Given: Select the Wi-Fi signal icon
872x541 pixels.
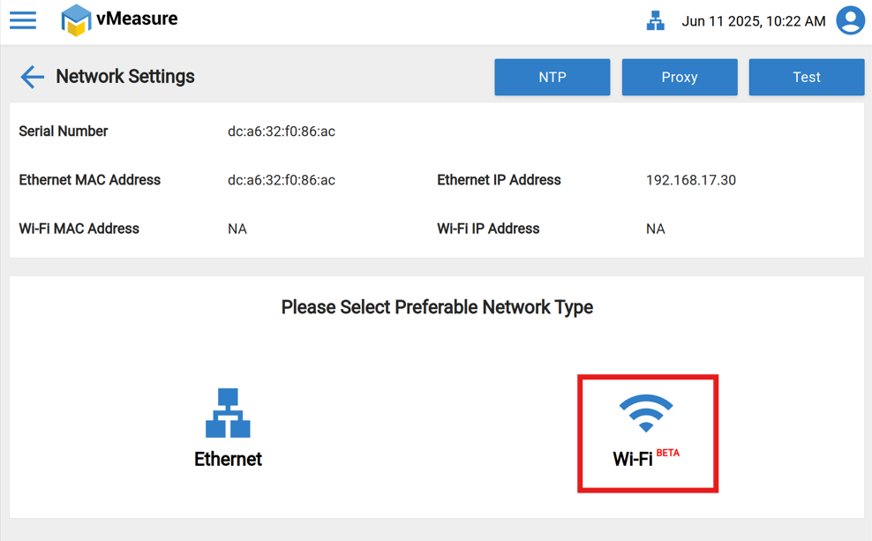Looking at the screenshot, I should tap(646, 413).
